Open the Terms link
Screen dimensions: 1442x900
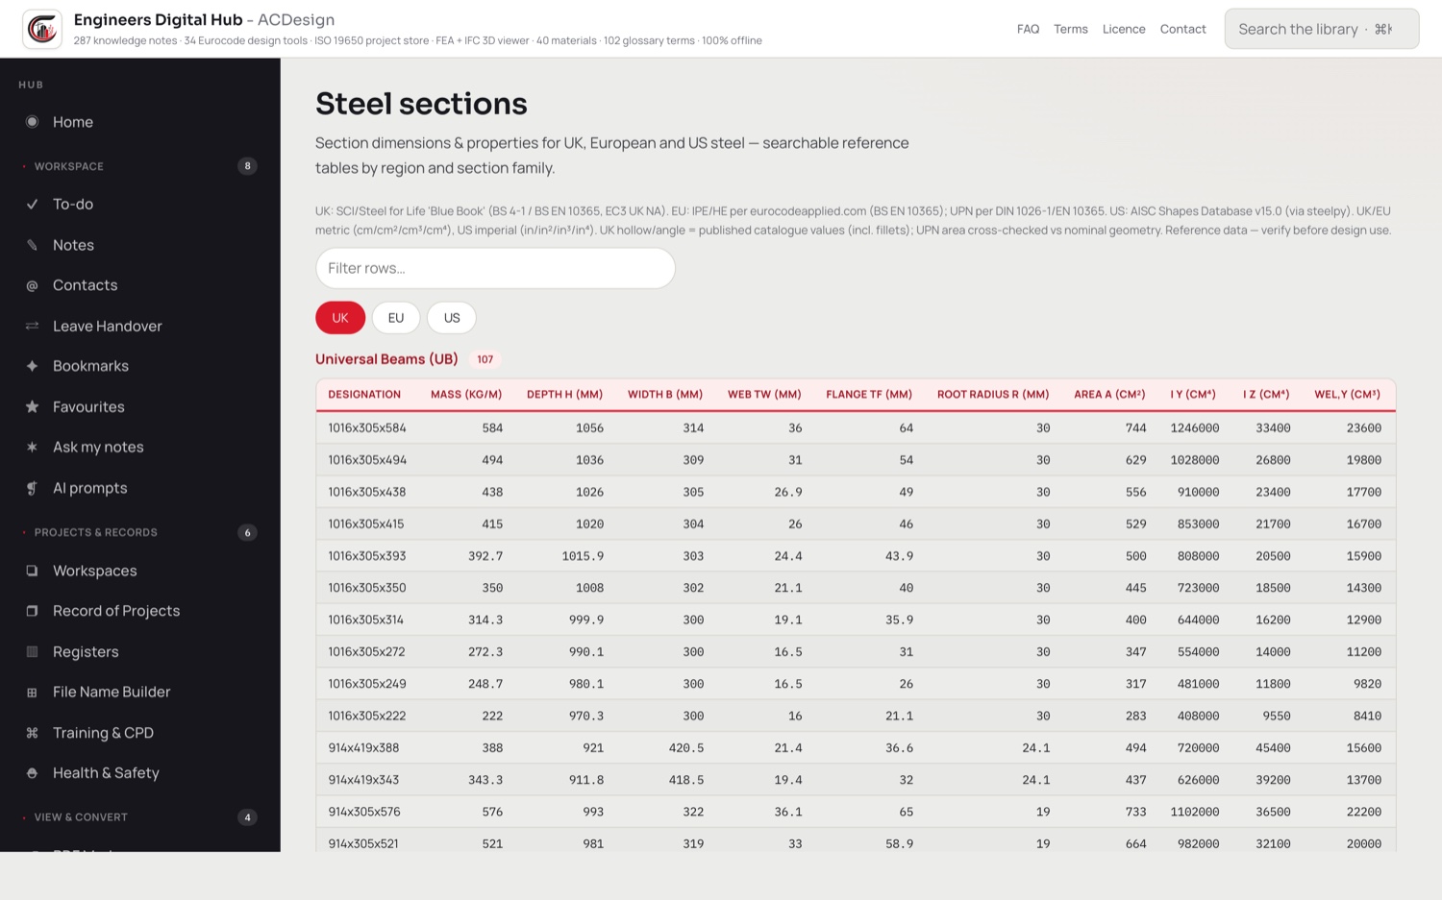point(1071,29)
